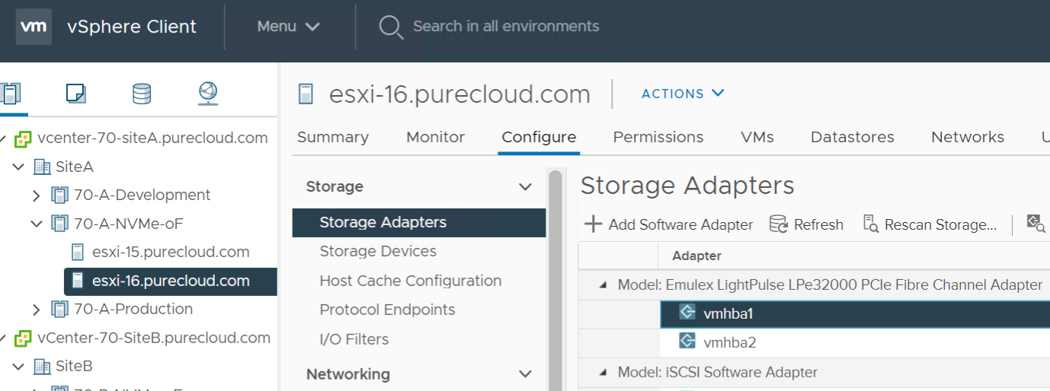Select 70-A-Development cluster

pyautogui.click(x=142, y=195)
